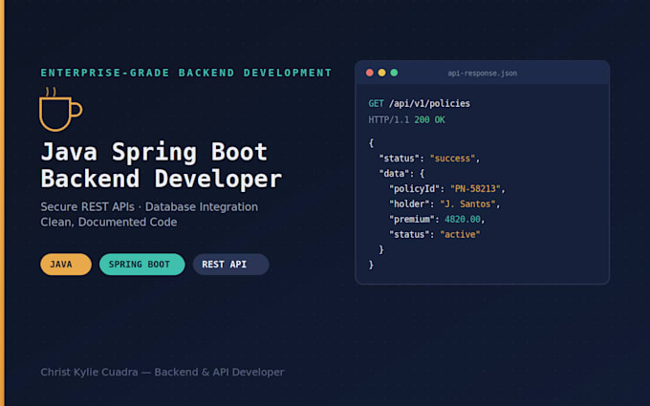Click the Secure REST APIs subtitle line
The width and height of the screenshot is (650, 406).
click(149, 206)
